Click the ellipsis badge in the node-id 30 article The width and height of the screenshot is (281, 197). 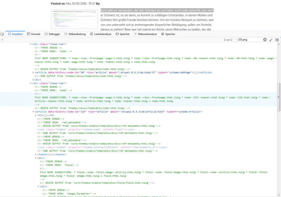pos(195,72)
